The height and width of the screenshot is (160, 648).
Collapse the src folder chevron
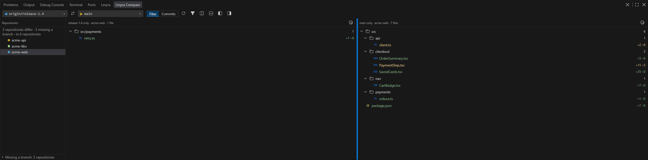pos(362,31)
